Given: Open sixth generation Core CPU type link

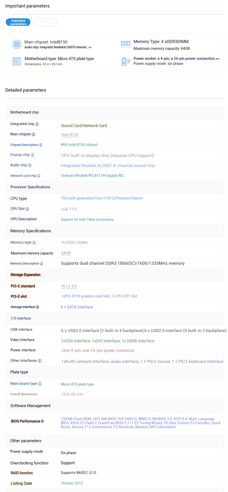Looking at the screenshot, I should pos(102,198).
